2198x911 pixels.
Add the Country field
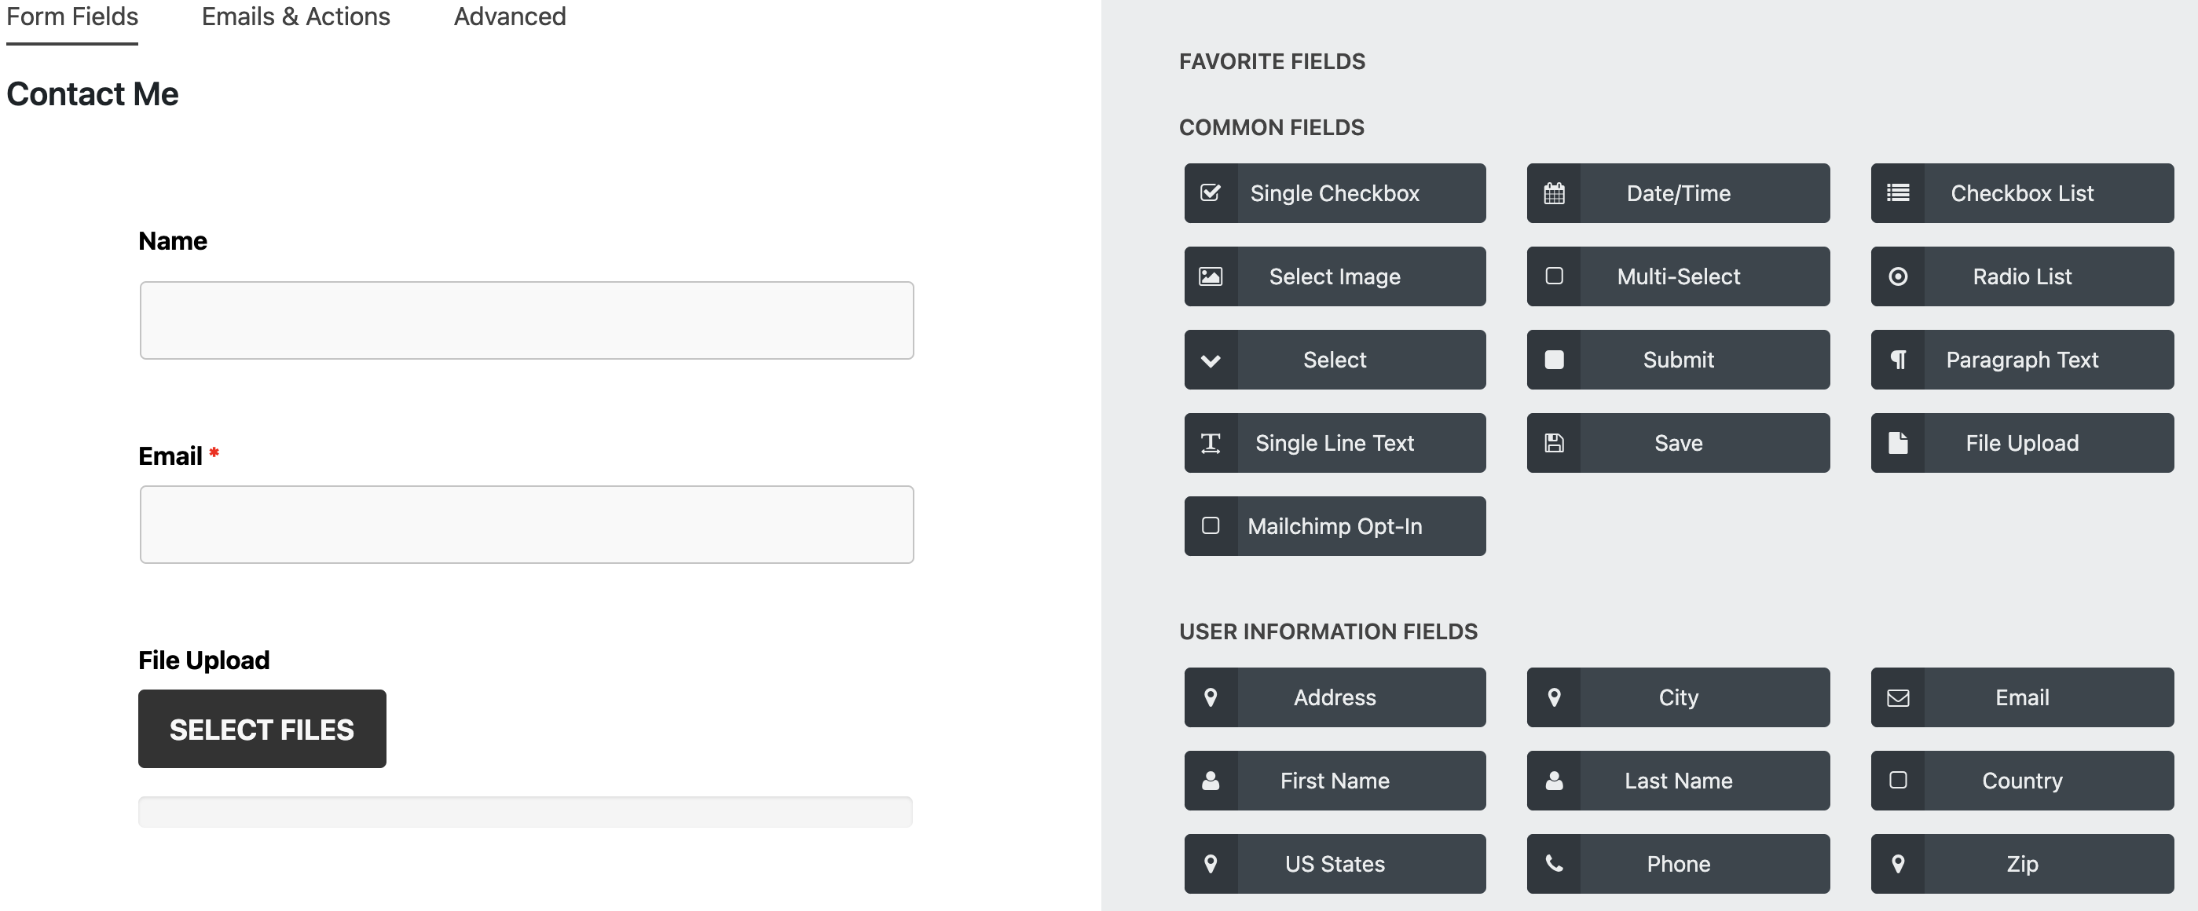click(x=2021, y=781)
